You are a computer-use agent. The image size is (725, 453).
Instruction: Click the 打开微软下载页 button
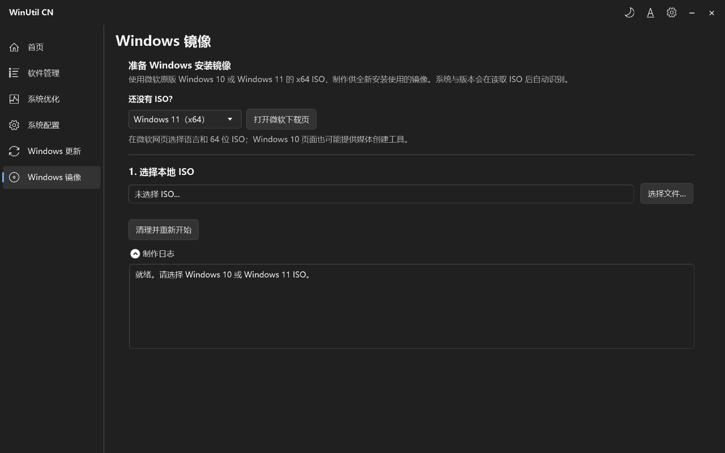coord(282,119)
